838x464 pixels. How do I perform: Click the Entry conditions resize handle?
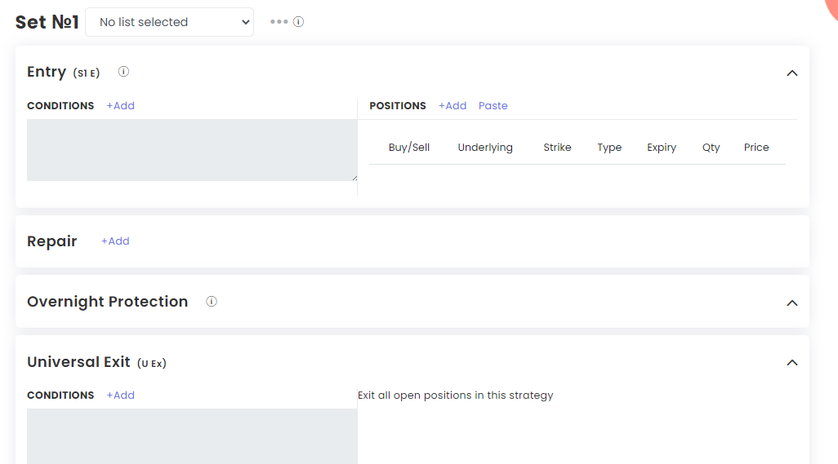point(354,178)
